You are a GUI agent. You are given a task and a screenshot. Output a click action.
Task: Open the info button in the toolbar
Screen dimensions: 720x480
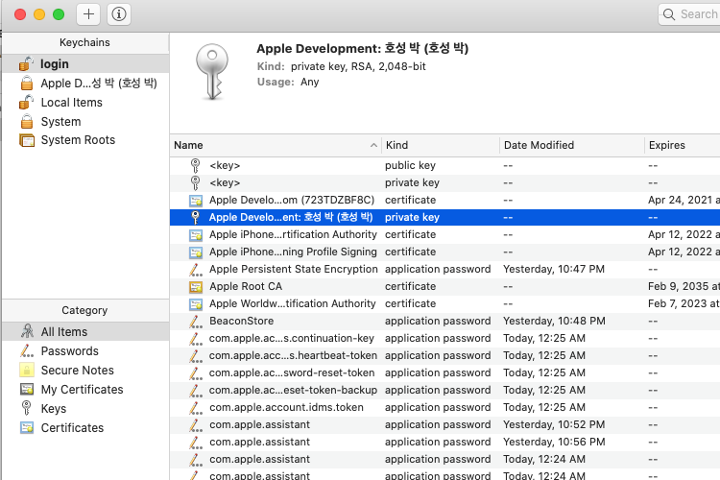[119, 14]
